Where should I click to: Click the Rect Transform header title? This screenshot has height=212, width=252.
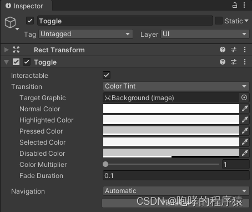coord(59,50)
